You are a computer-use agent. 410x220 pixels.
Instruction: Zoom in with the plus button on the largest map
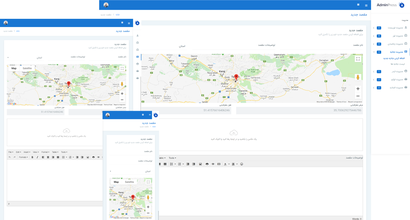[x=358, y=89]
